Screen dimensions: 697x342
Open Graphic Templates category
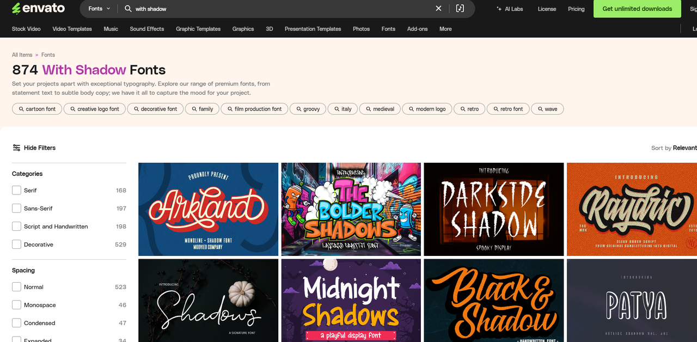198,29
